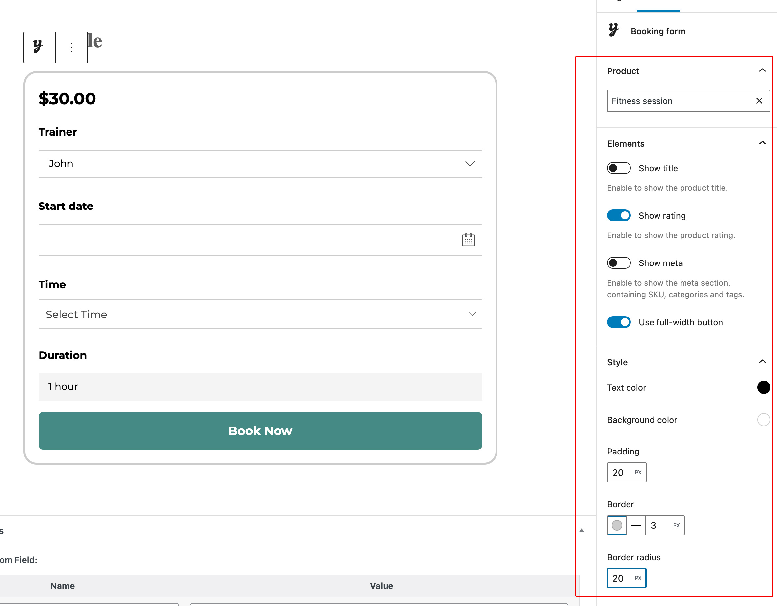Click the calendar icon in Start date field
The image size is (777, 606).
coord(468,240)
